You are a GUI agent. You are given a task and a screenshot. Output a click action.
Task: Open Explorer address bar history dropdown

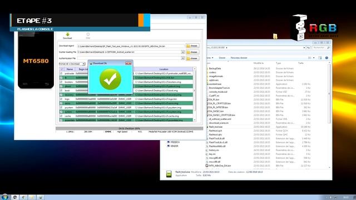304,48
